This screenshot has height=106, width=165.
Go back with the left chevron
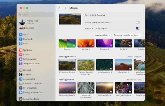pyautogui.click(x=60, y=8)
